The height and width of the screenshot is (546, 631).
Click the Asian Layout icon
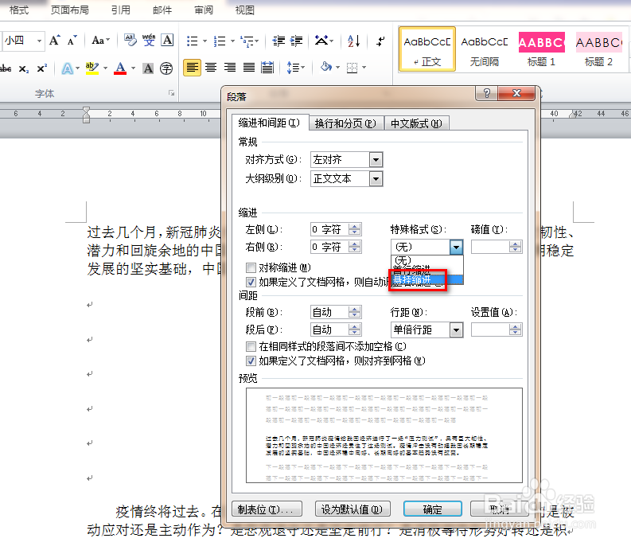click(321, 41)
